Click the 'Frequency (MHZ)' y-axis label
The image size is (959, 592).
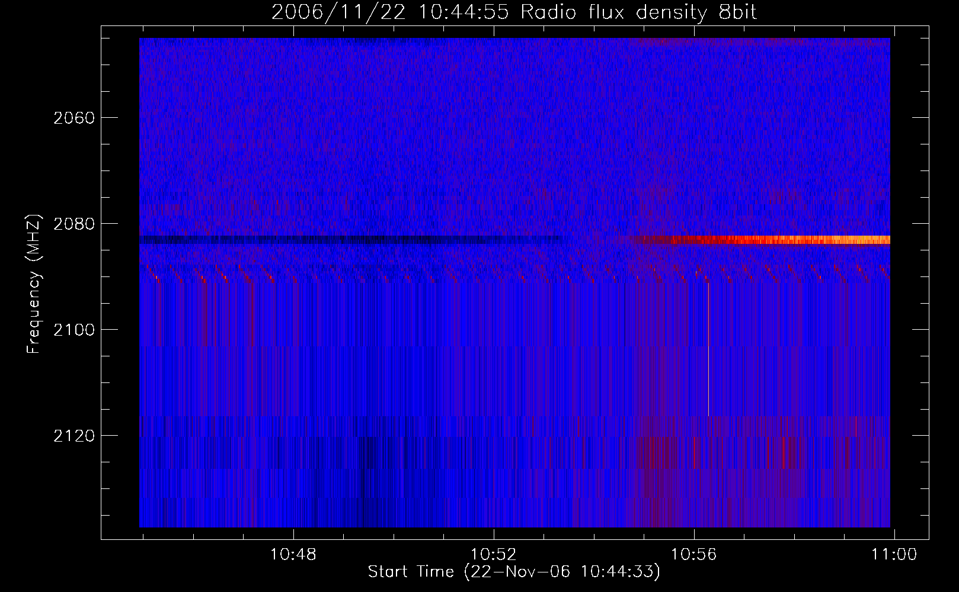click(x=34, y=284)
